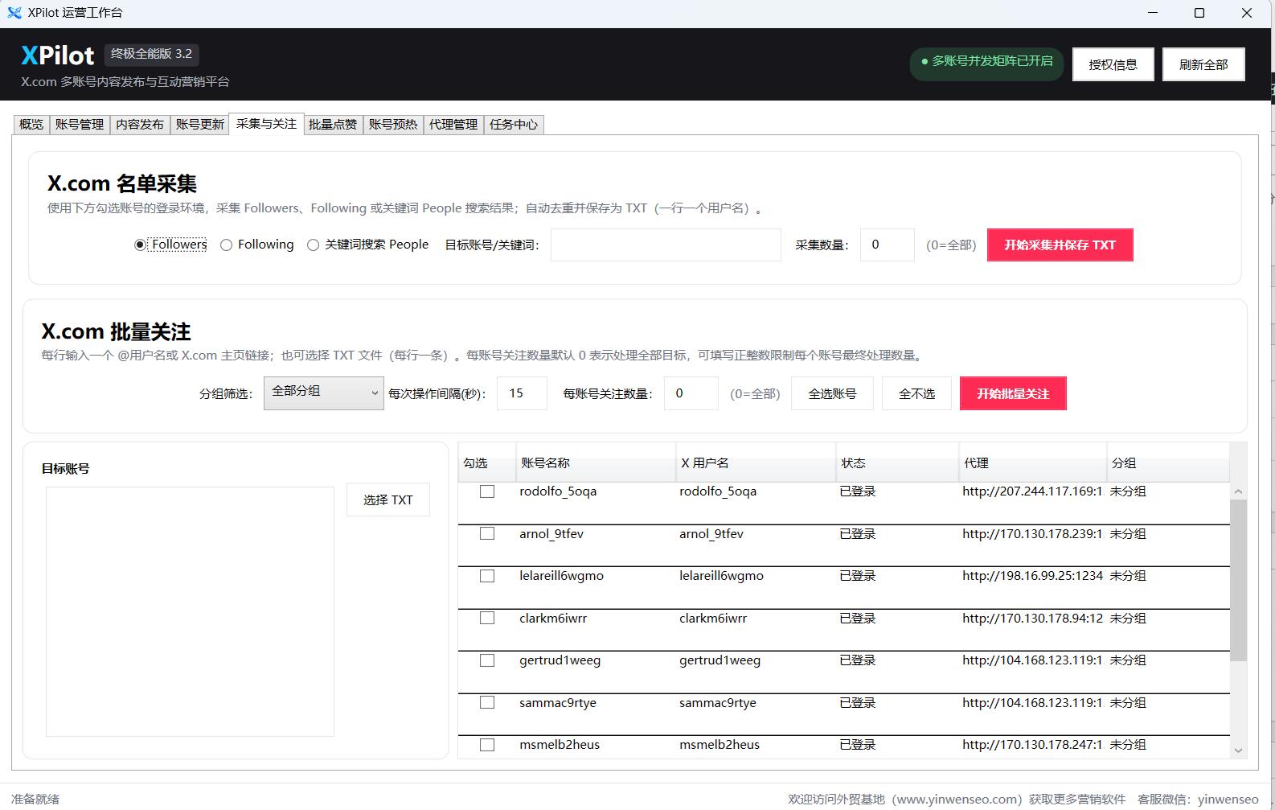Click the account table scrollbar thumb
Screen dimensions: 1275x810
coord(1238,580)
